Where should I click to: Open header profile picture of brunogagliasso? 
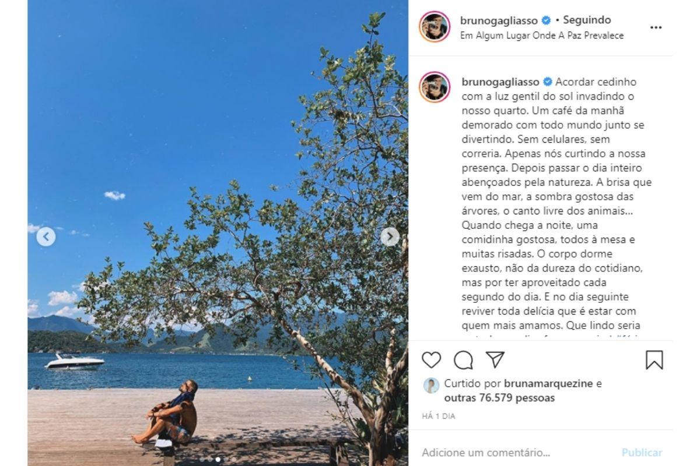pos(435,27)
